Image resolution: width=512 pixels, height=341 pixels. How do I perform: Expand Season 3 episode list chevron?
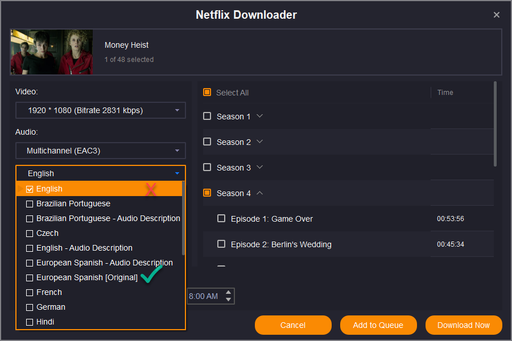259,167
